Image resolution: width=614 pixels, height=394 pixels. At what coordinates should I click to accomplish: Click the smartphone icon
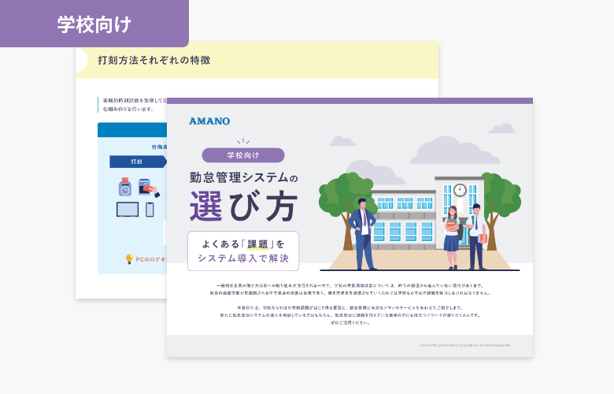point(150,210)
